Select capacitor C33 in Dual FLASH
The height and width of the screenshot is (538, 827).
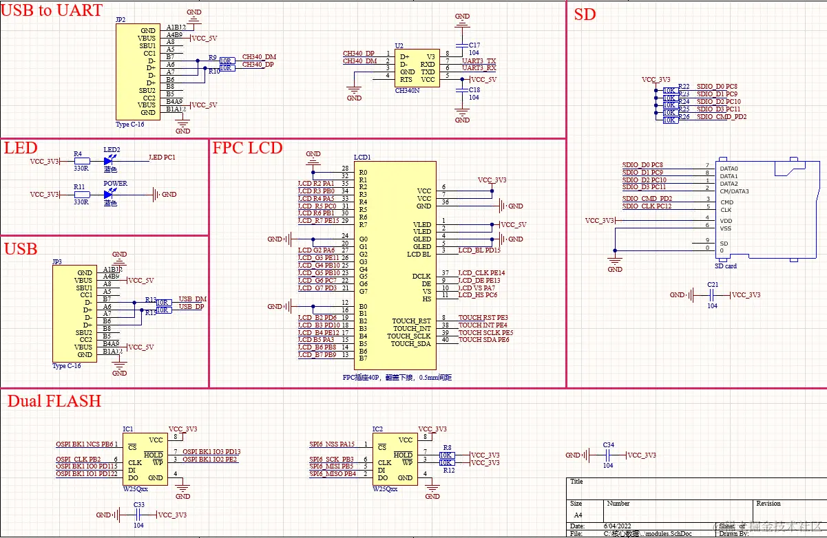pos(139,515)
